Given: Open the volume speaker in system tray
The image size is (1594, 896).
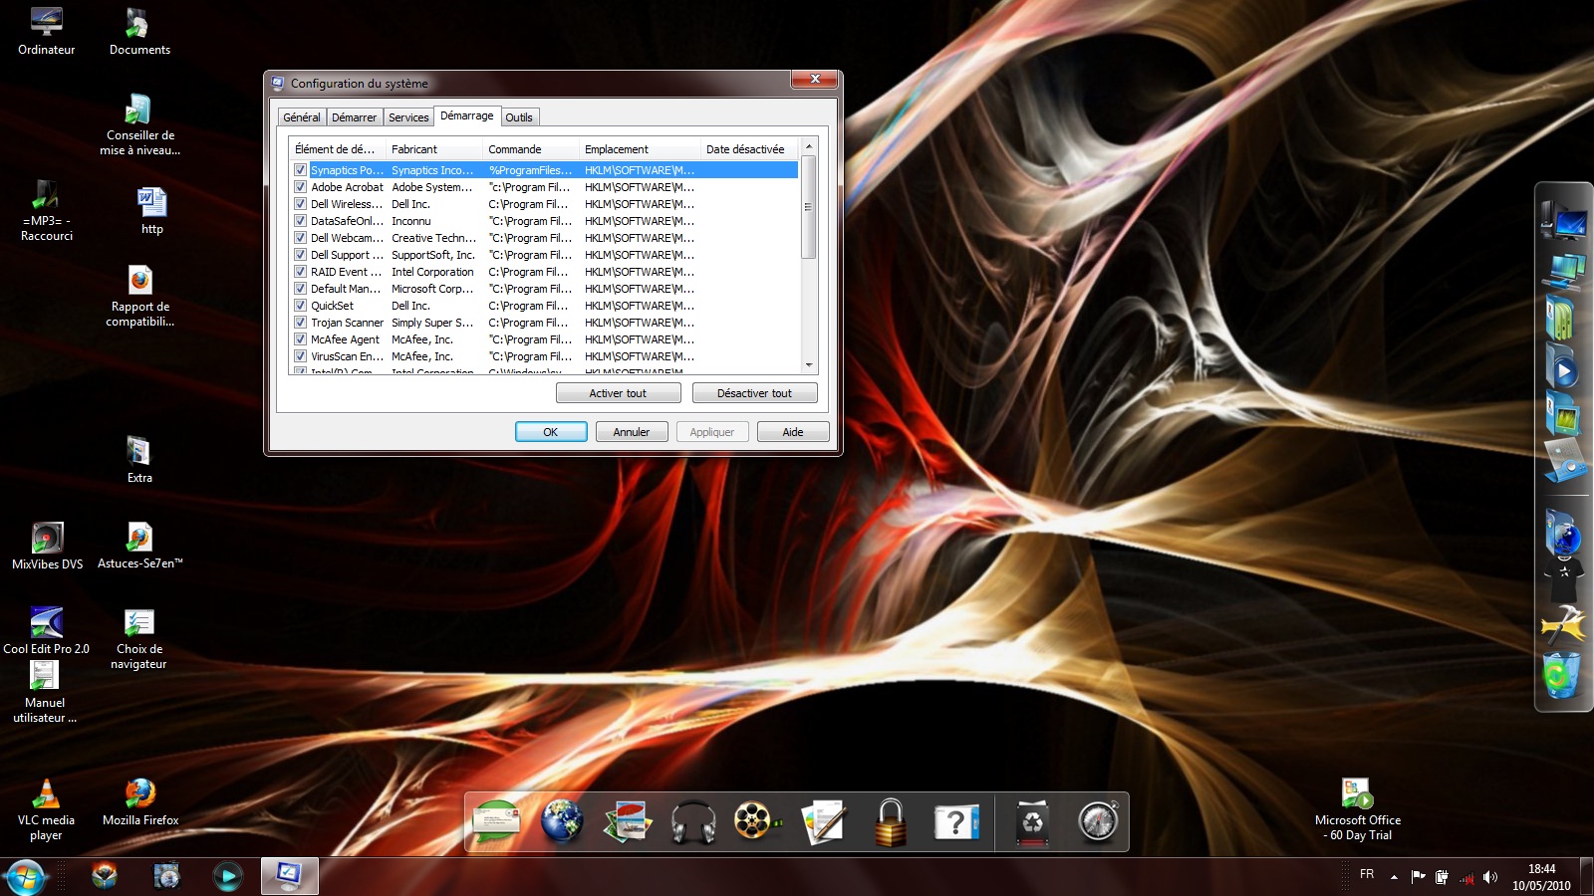Looking at the screenshot, I should 1490,877.
